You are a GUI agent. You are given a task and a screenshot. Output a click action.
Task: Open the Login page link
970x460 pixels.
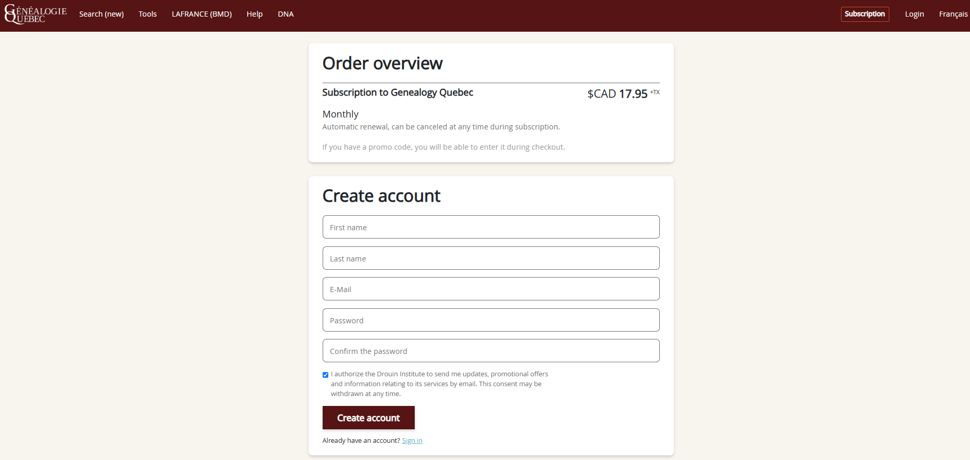point(914,14)
